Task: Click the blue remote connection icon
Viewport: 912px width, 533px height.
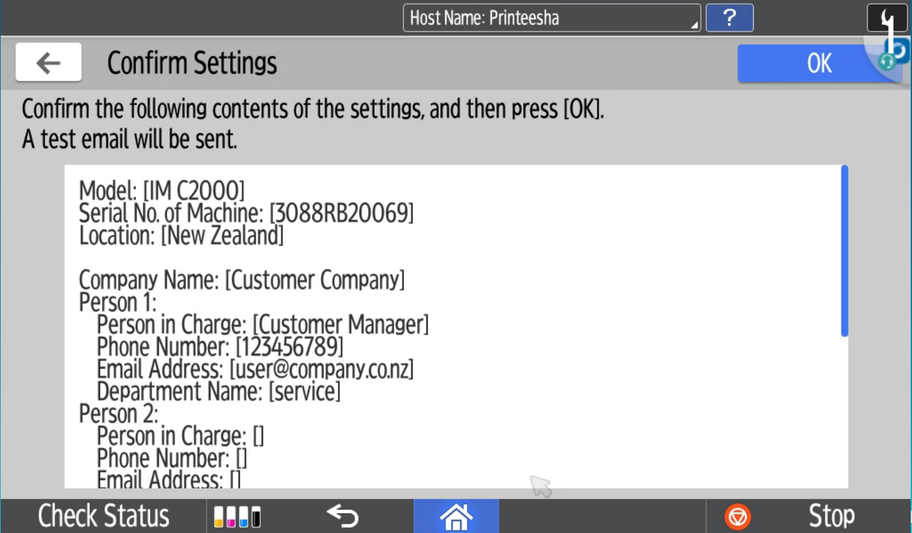Action: pyautogui.click(x=900, y=50)
